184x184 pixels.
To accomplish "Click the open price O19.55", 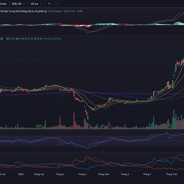I will pyautogui.click(x=10, y=39).
